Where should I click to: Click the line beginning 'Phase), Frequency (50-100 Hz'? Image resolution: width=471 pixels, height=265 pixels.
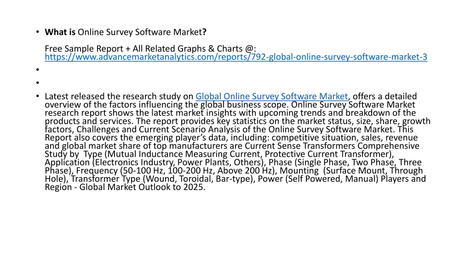[234, 171]
